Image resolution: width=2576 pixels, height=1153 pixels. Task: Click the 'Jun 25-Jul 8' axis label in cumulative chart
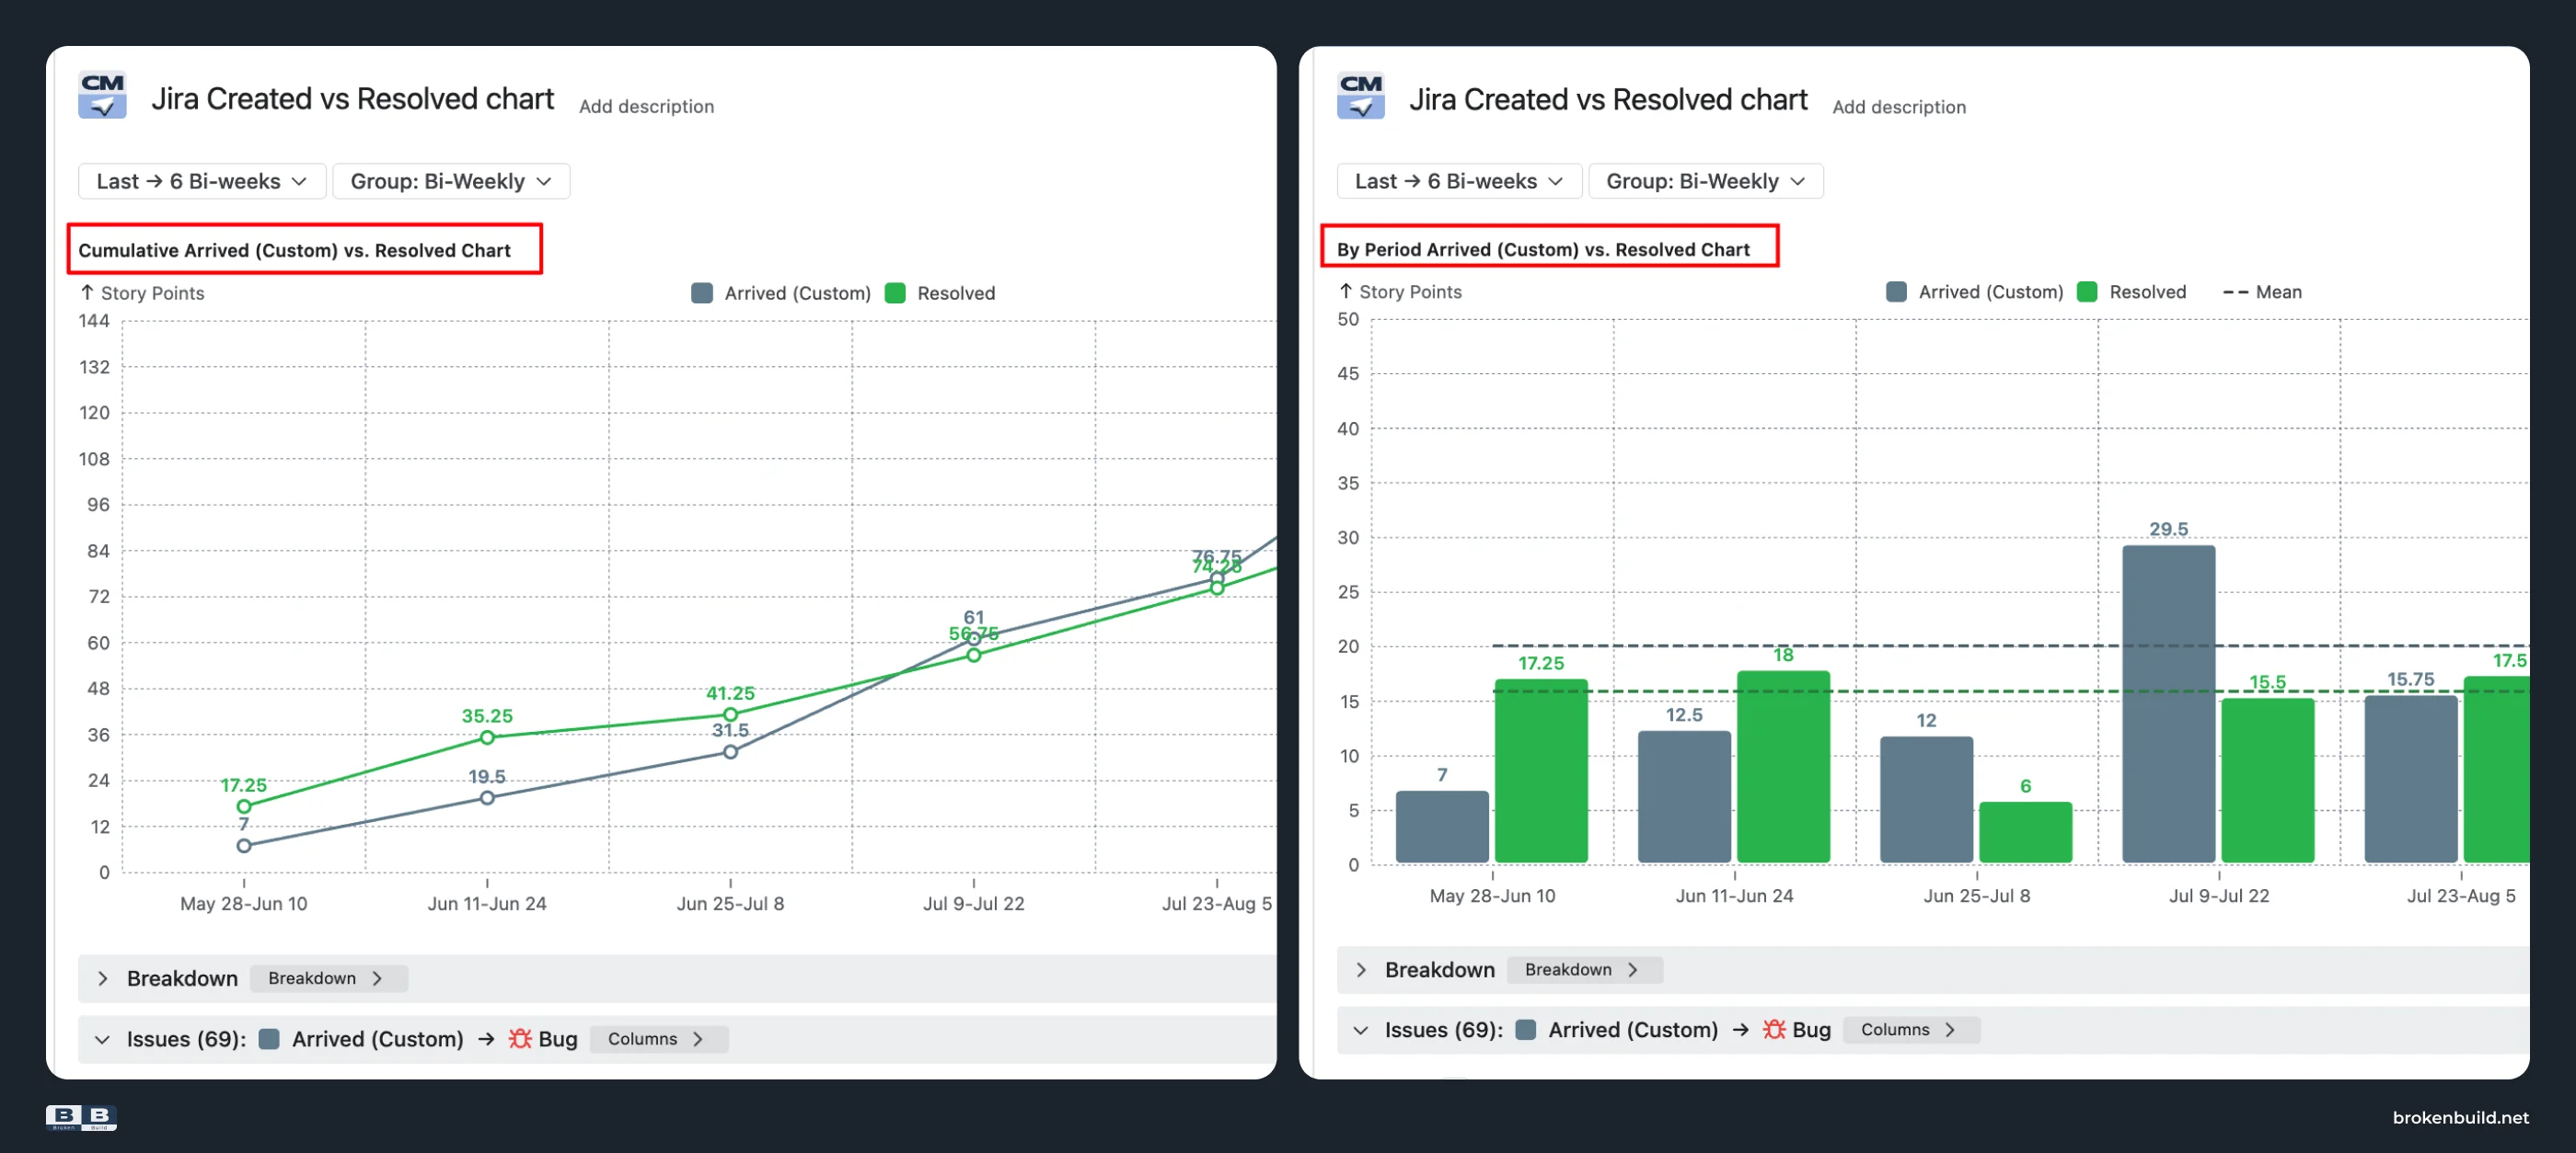(x=730, y=903)
